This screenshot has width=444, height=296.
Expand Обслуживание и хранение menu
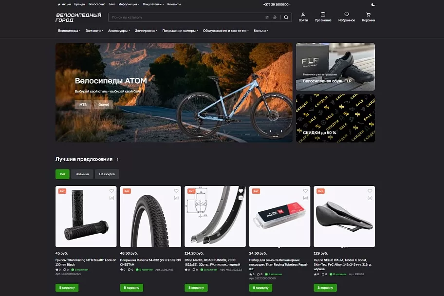click(x=226, y=31)
